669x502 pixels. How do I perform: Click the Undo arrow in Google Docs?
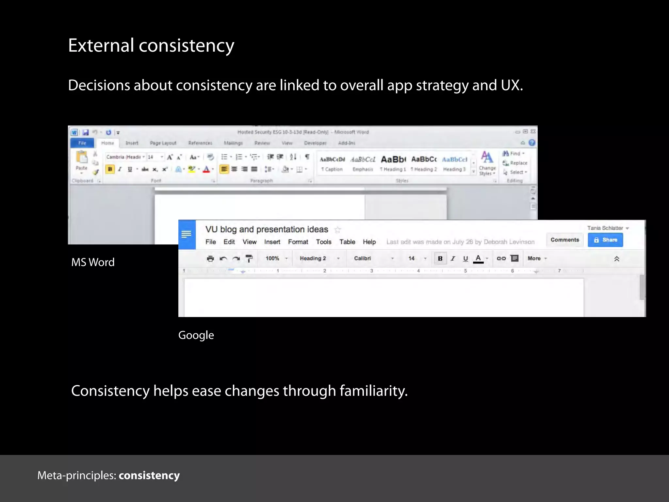coord(223,259)
